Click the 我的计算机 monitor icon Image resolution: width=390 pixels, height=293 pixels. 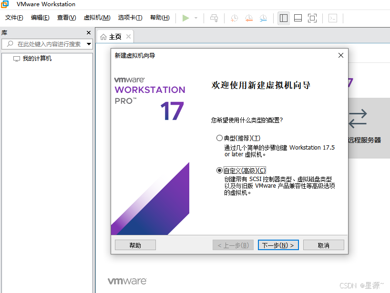16,59
